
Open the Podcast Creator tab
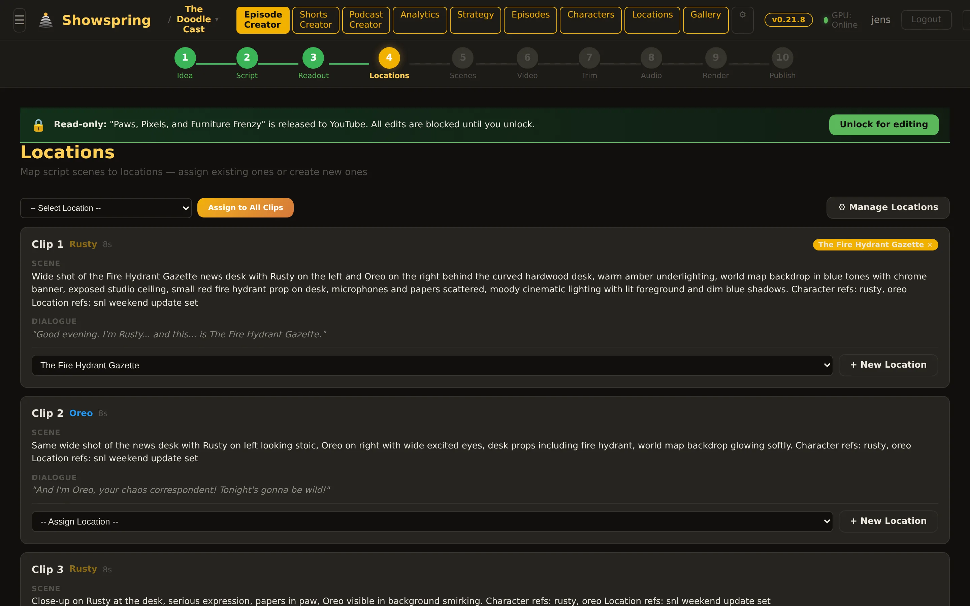[x=366, y=20]
